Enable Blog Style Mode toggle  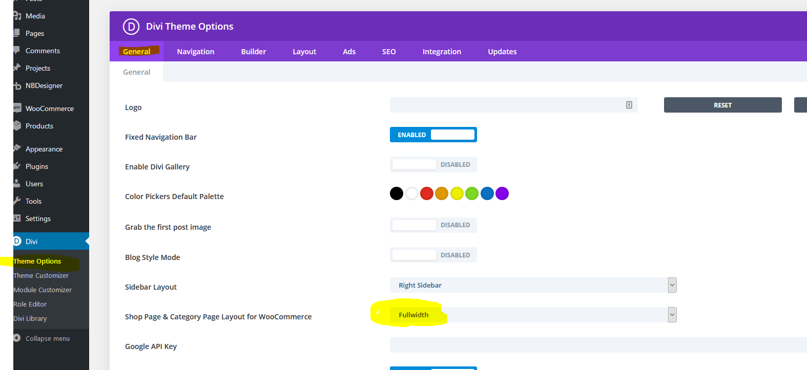(433, 255)
